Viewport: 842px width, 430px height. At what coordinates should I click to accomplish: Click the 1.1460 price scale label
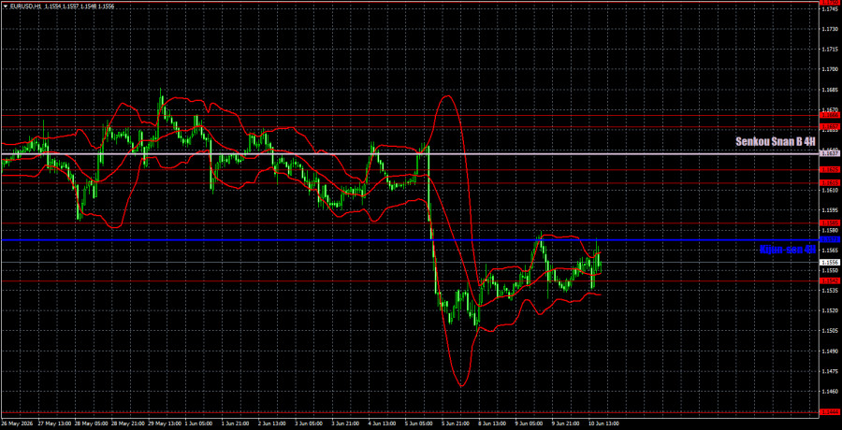[x=830, y=392]
